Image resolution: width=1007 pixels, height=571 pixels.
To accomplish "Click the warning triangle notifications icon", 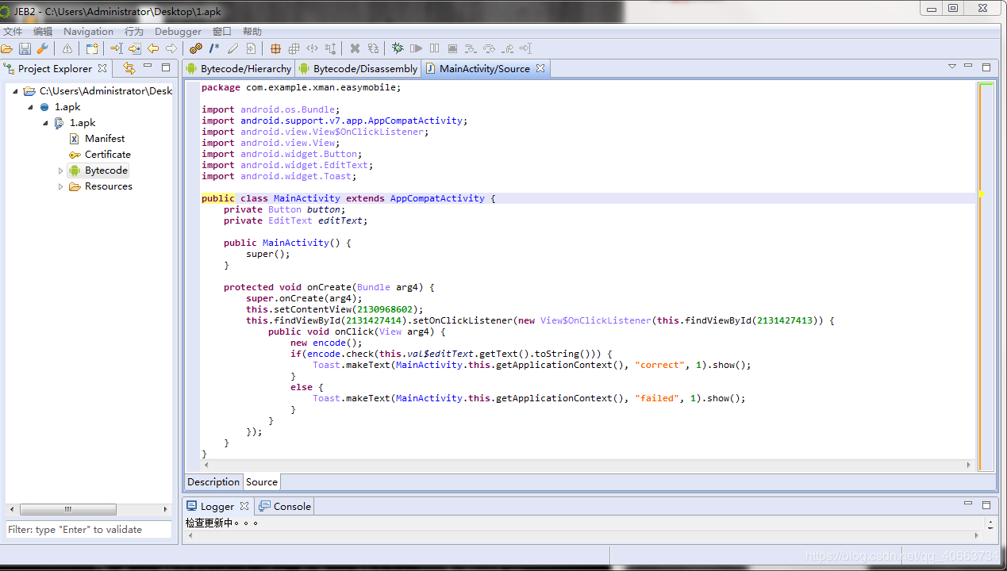I will [x=67, y=49].
